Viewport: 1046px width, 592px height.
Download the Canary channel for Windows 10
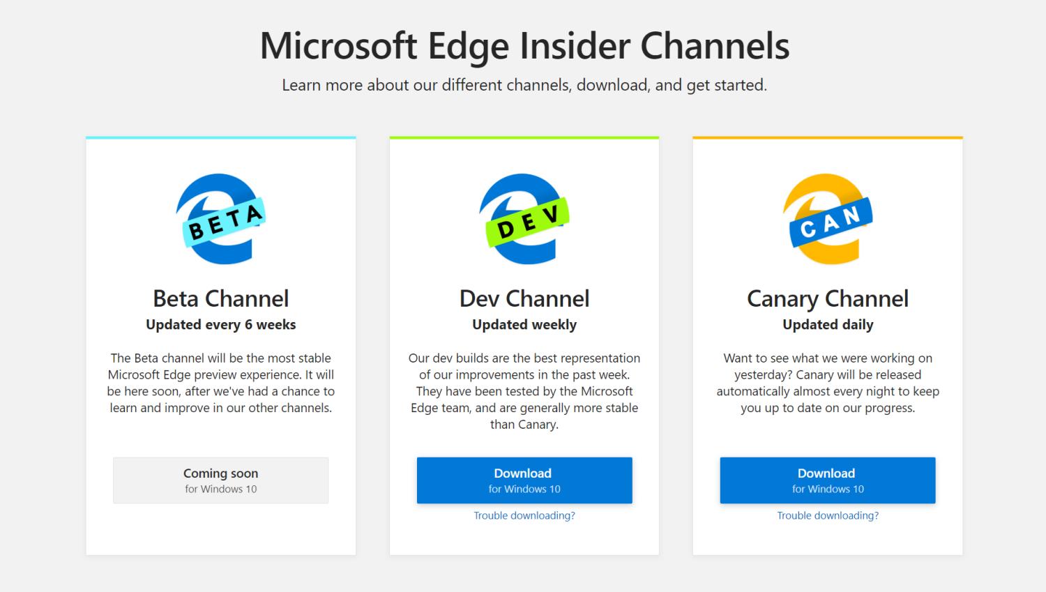coord(827,480)
